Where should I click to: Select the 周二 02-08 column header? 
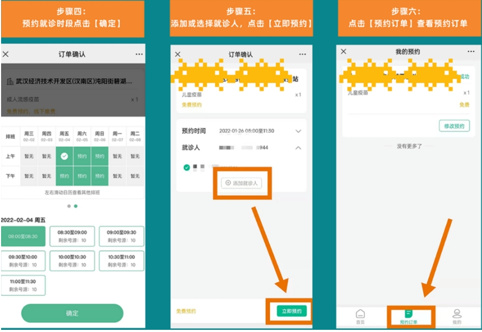135,136
